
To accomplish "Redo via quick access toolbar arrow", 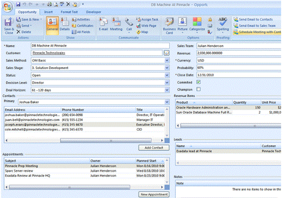I will coord(31,4).
